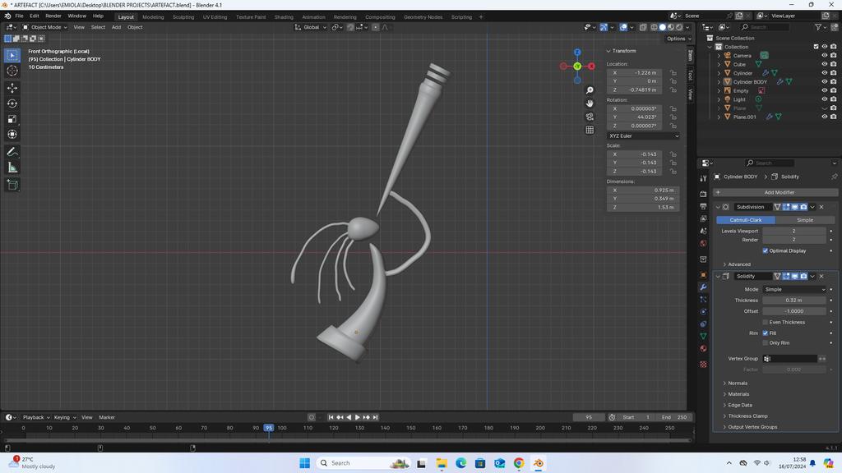Hide Cylinder BODY in the viewport
This screenshot has height=473, width=842.
(824, 81)
